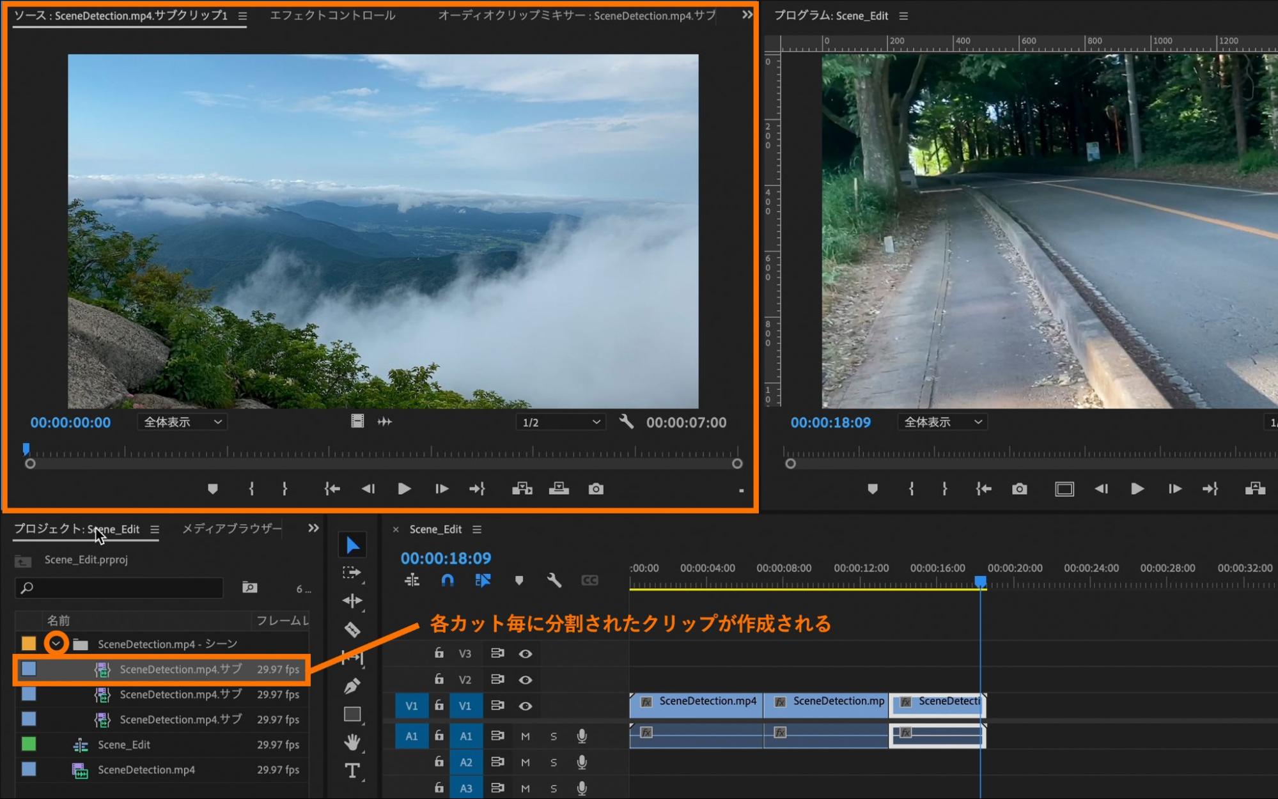
Task: Select the Type tool
Action: coord(352,770)
